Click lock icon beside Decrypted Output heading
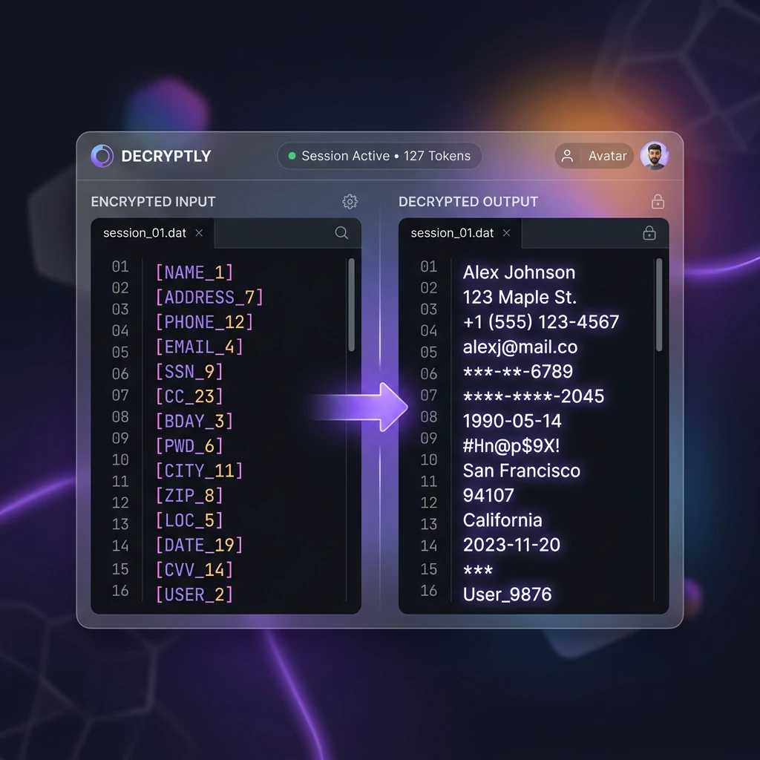Image resolution: width=760 pixels, height=760 pixels. point(658,202)
